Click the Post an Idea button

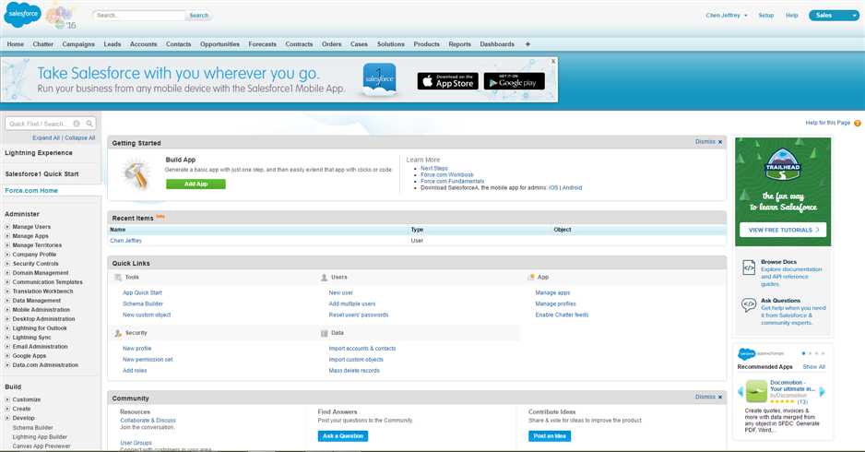(x=550, y=436)
